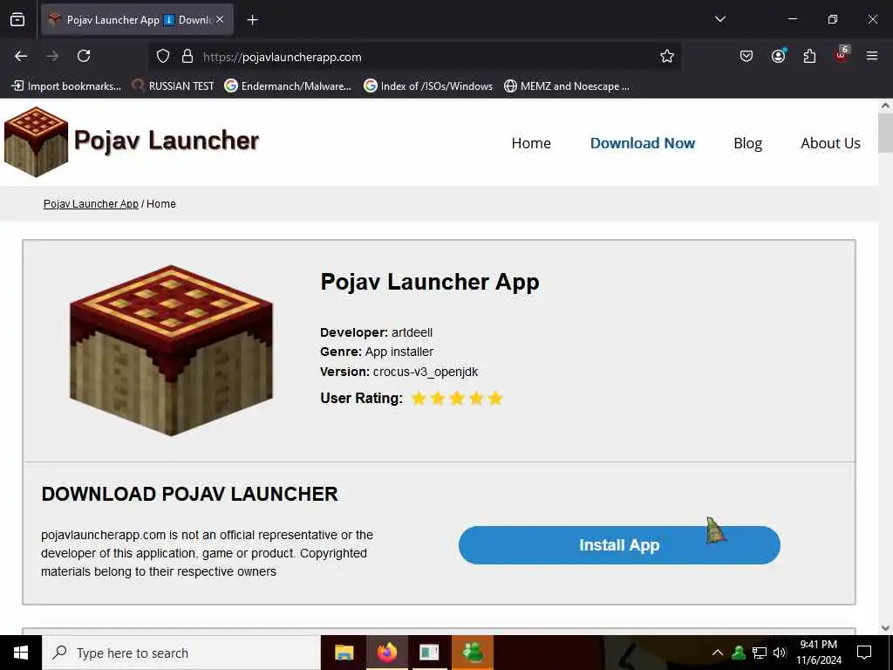Open the network tray icon
Screen dimensions: 893x670
click(x=760, y=653)
